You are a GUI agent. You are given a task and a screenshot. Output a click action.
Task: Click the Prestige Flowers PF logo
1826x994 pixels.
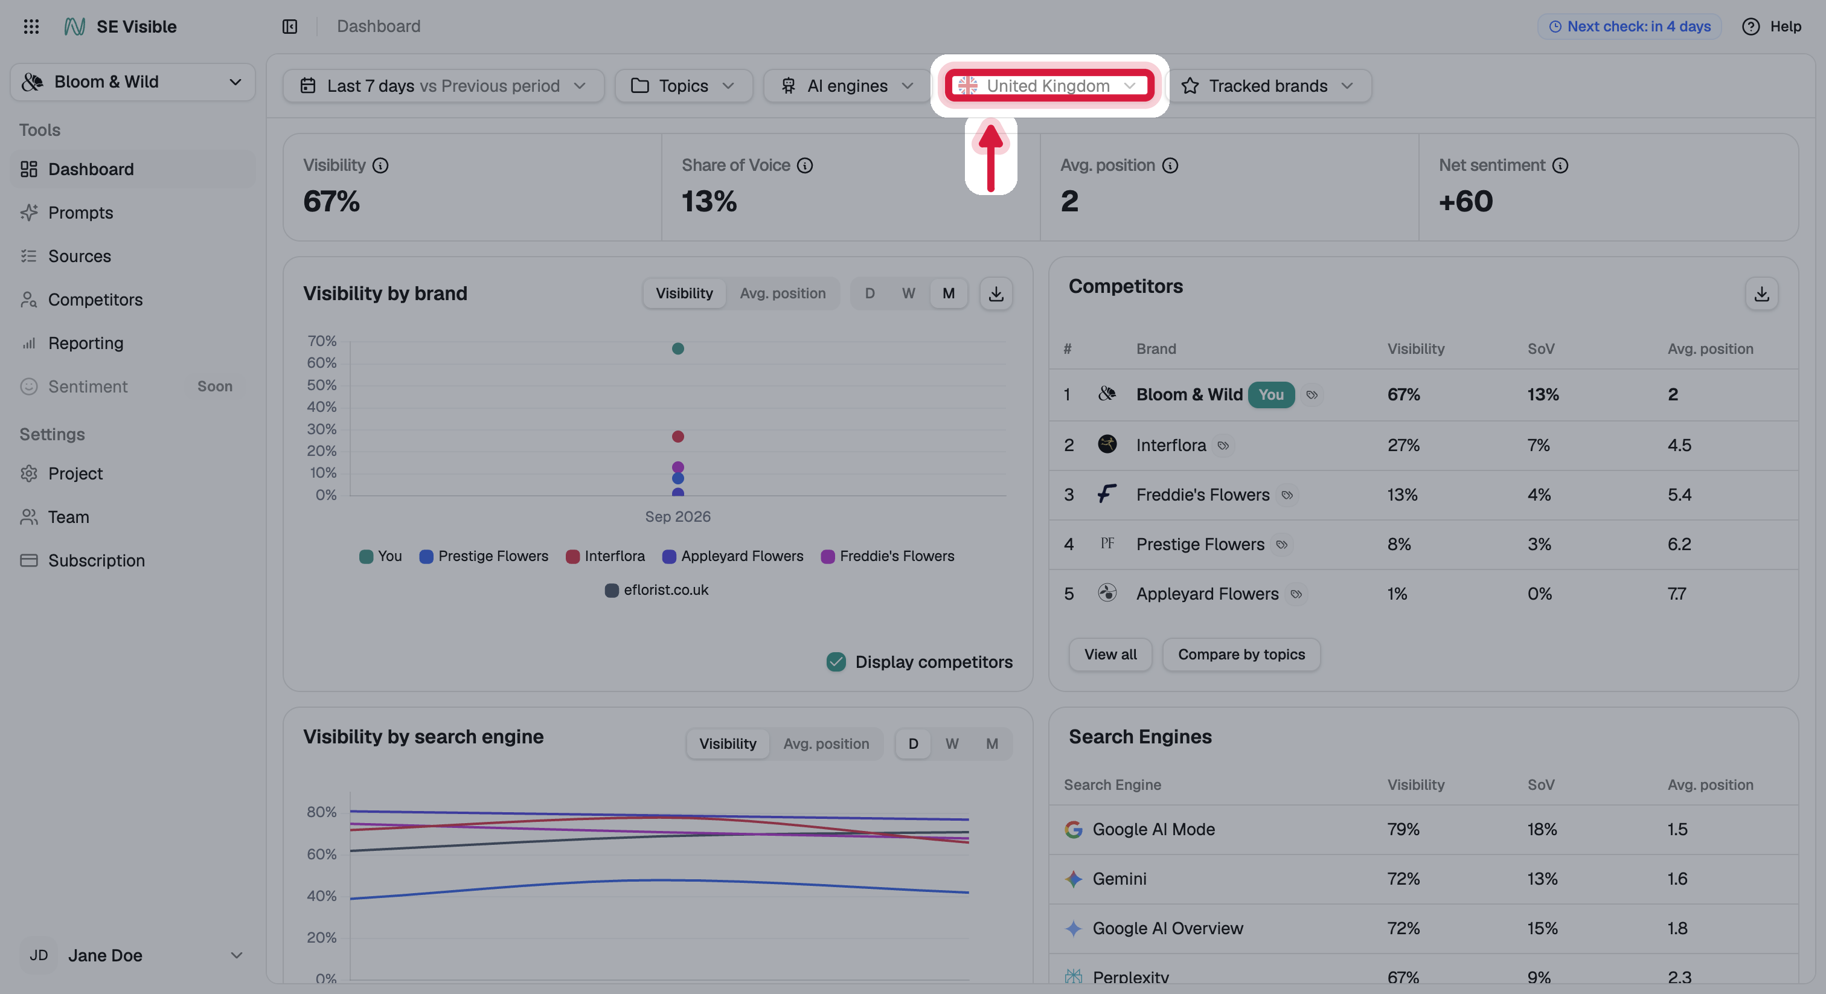coord(1107,543)
